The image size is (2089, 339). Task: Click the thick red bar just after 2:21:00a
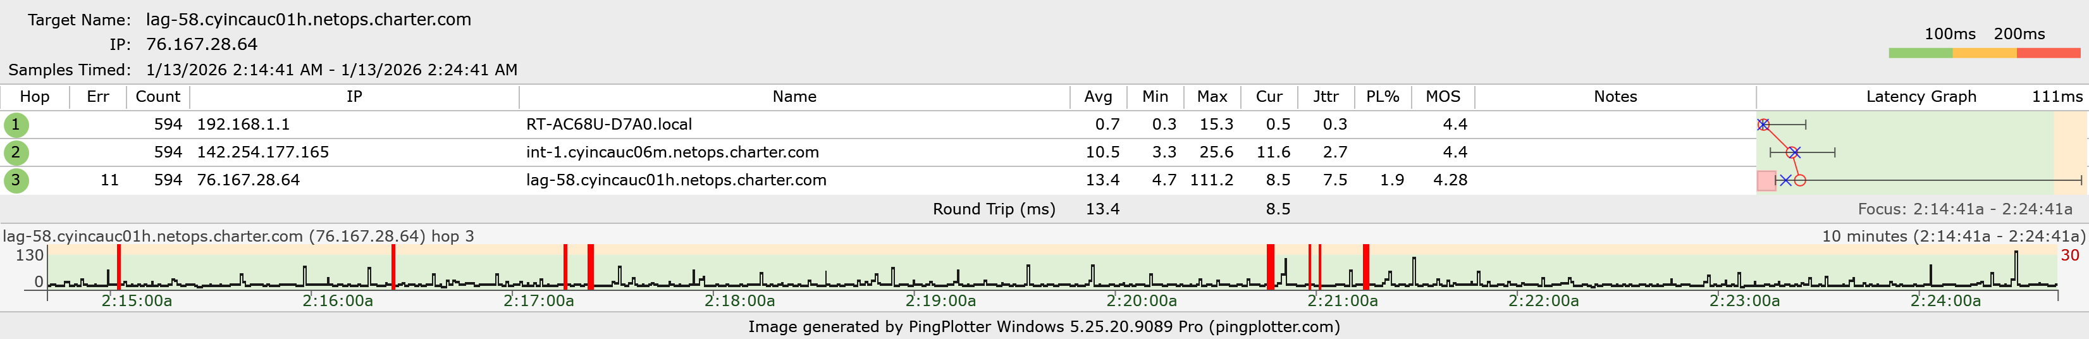pos(1365,267)
